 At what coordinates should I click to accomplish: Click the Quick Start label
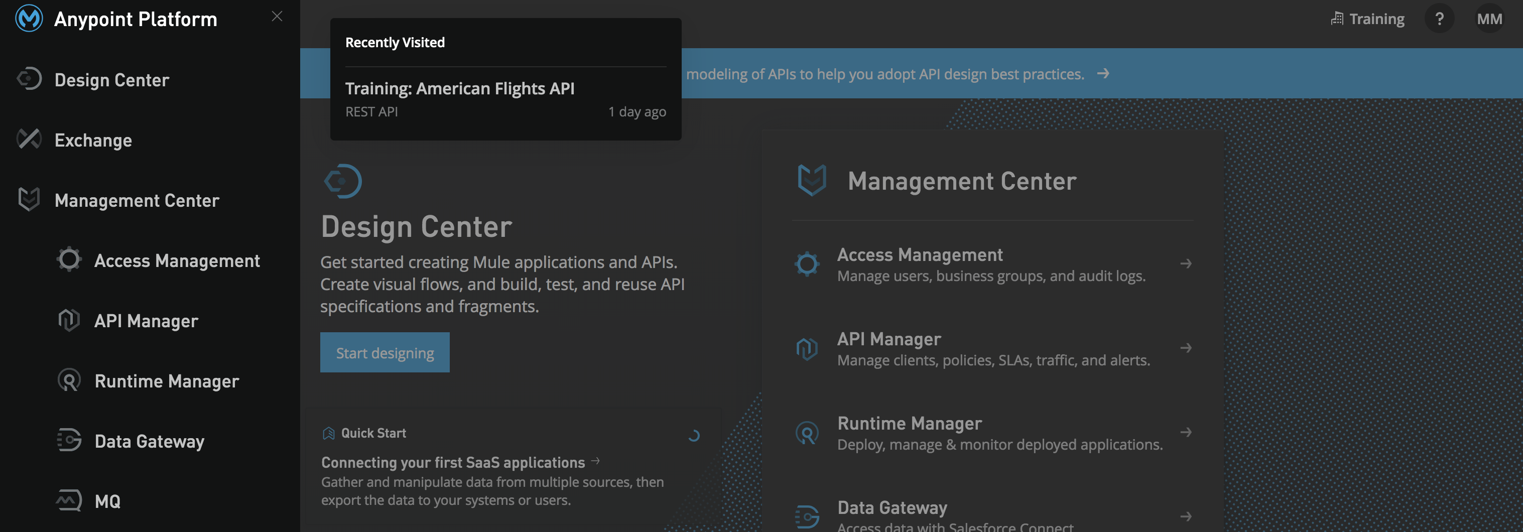click(373, 433)
